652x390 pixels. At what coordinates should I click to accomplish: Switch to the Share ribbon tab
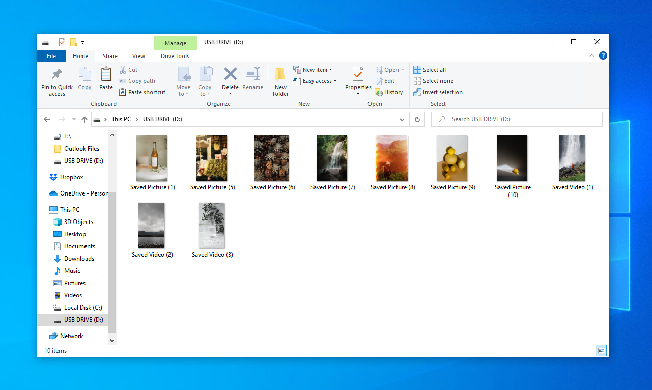point(110,56)
